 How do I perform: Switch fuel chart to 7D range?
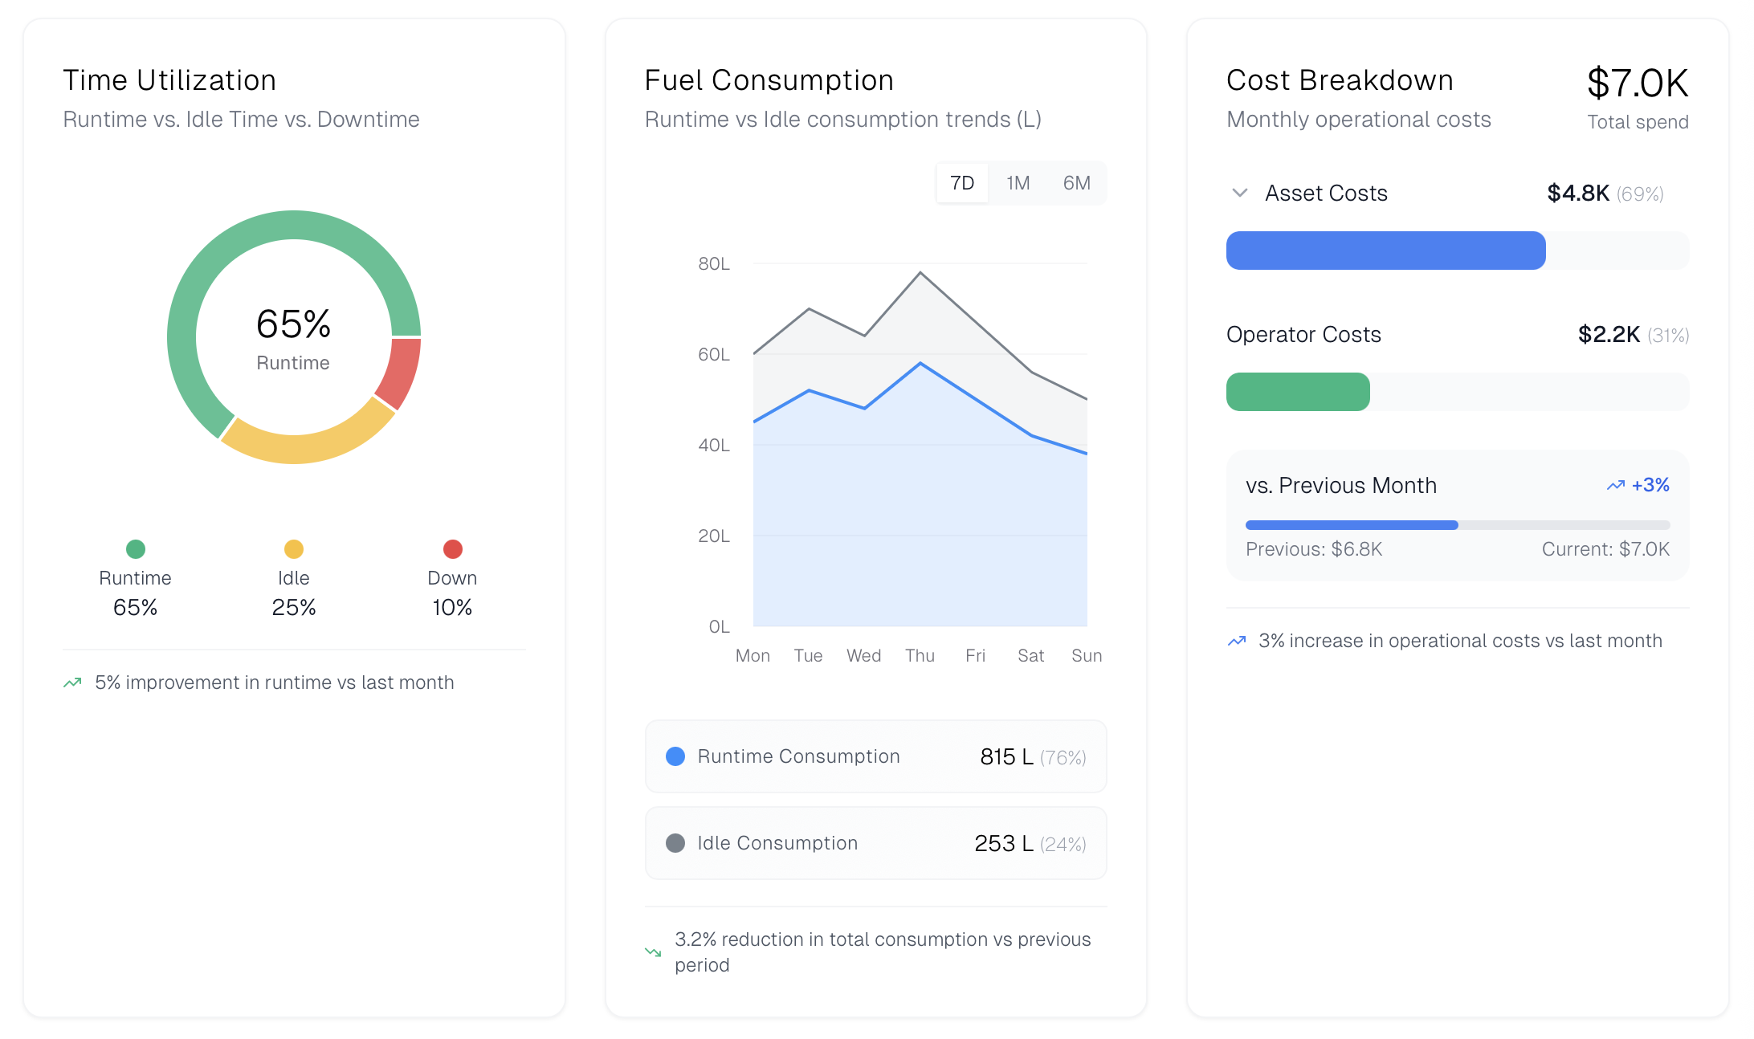(961, 183)
